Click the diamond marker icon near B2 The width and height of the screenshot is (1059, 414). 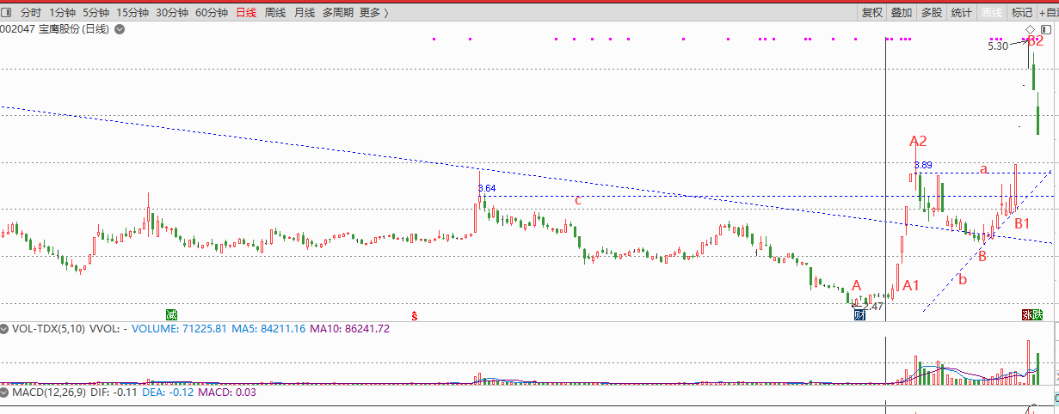click(x=1031, y=30)
